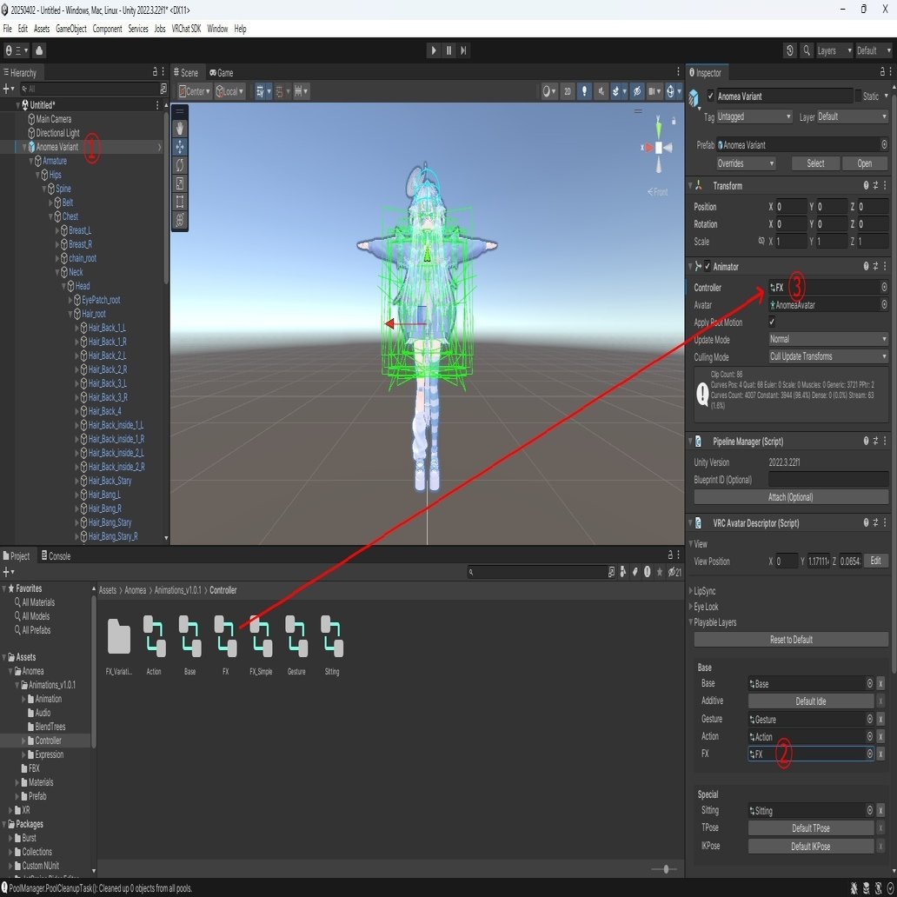Open the Window menu
897x897 pixels.
[x=217, y=29]
